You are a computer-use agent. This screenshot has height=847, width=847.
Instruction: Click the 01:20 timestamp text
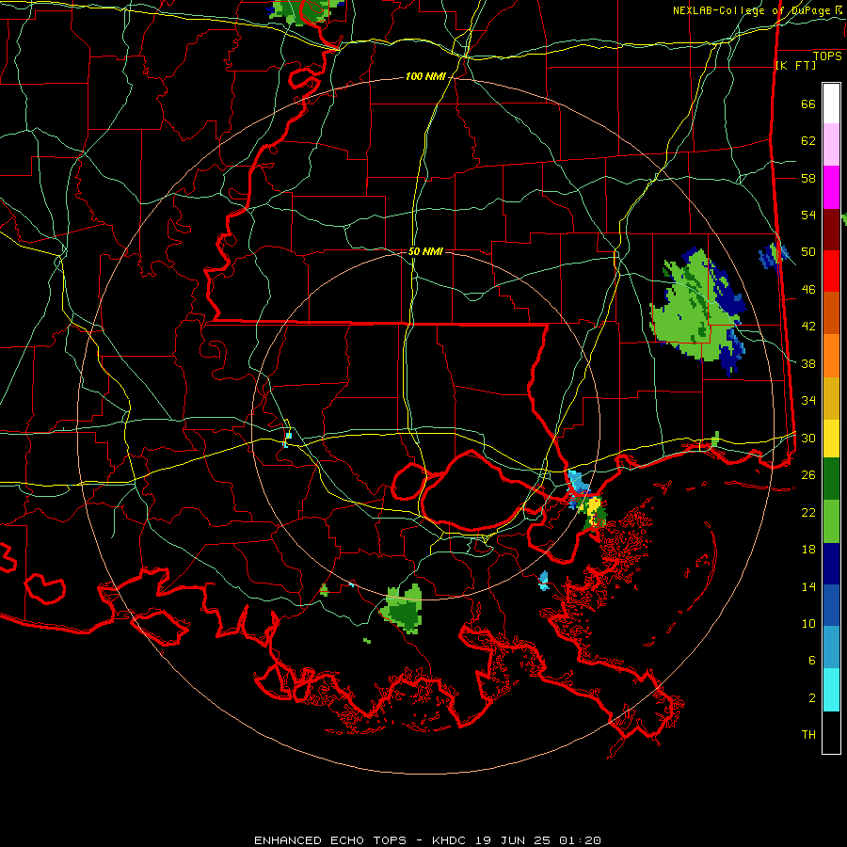pyautogui.click(x=580, y=840)
